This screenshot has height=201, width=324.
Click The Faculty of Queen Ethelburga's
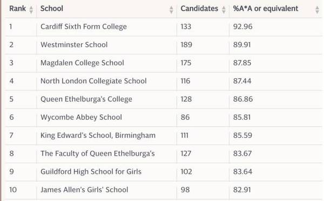98,154
